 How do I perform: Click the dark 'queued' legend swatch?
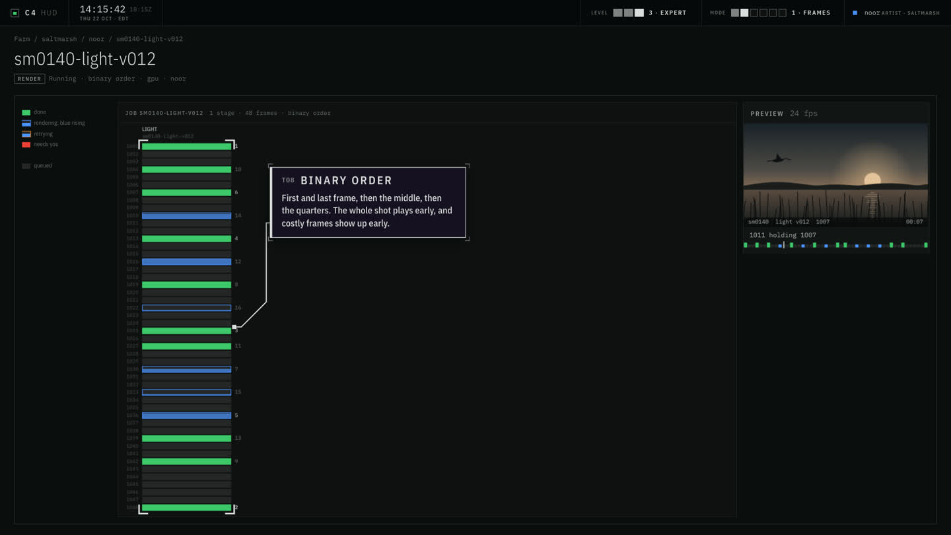(26, 166)
